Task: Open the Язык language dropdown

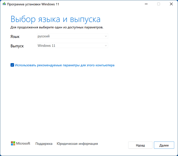Action: click(x=73, y=36)
